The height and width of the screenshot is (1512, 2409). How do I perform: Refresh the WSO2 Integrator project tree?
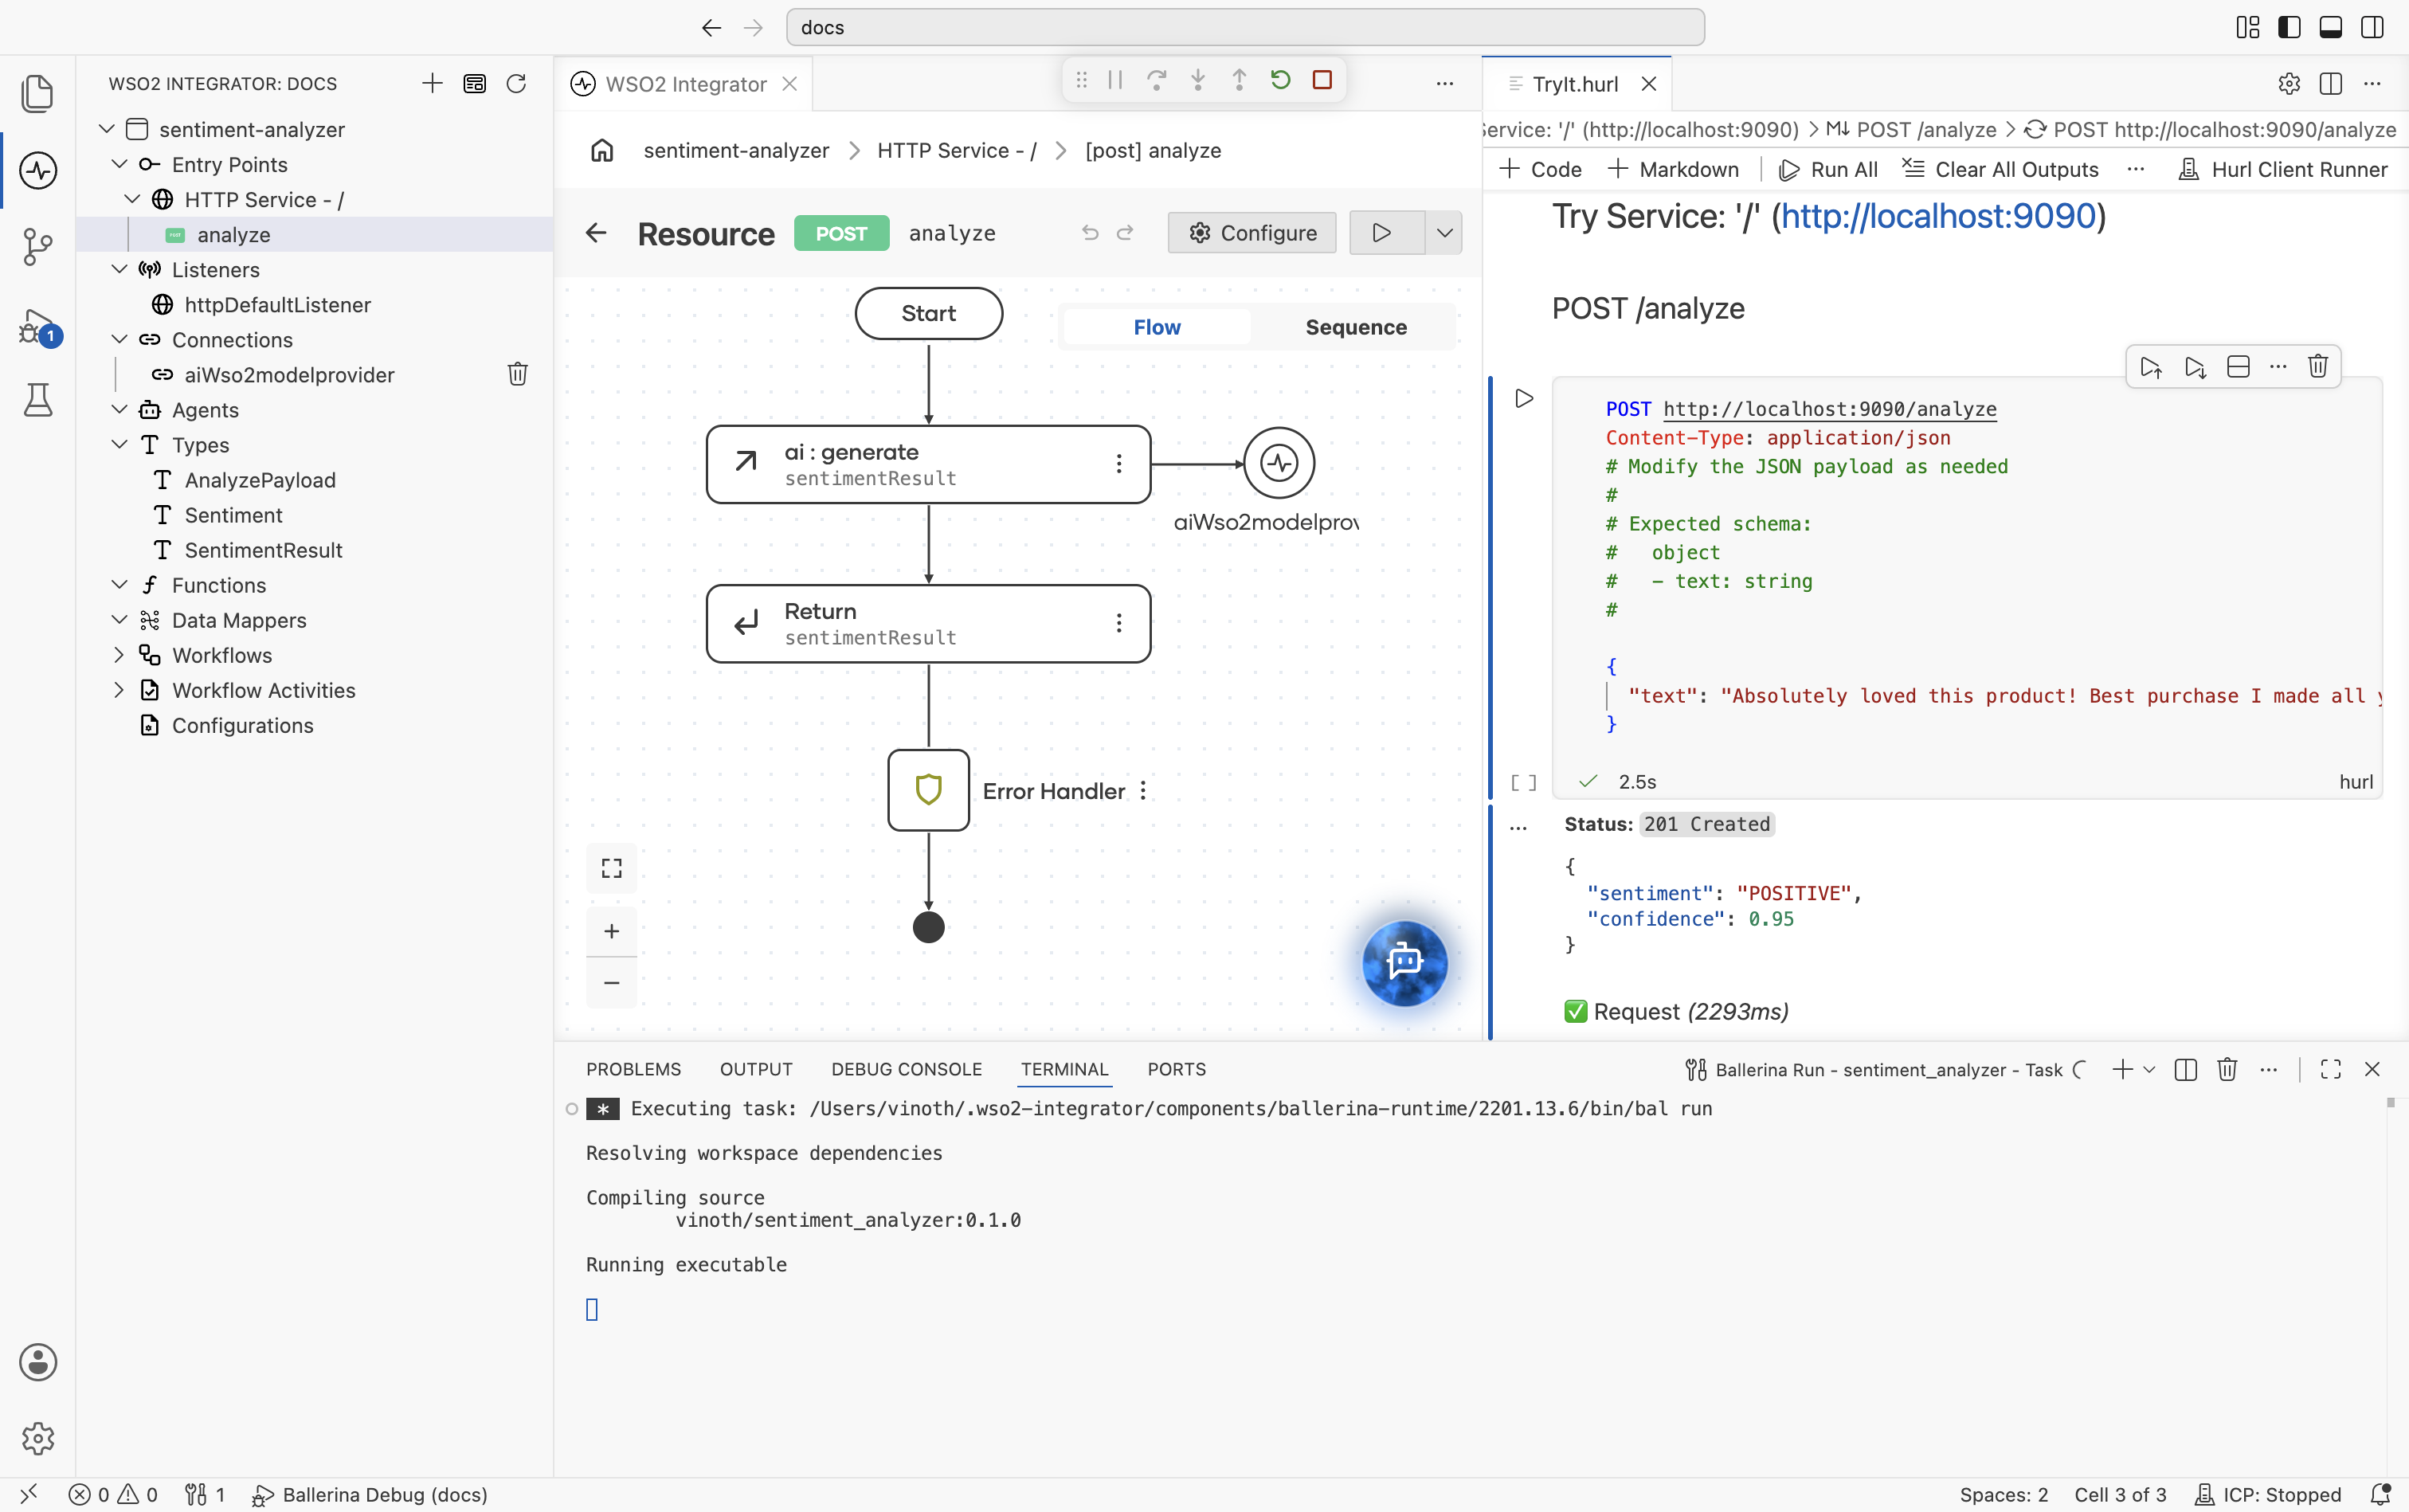tap(516, 84)
